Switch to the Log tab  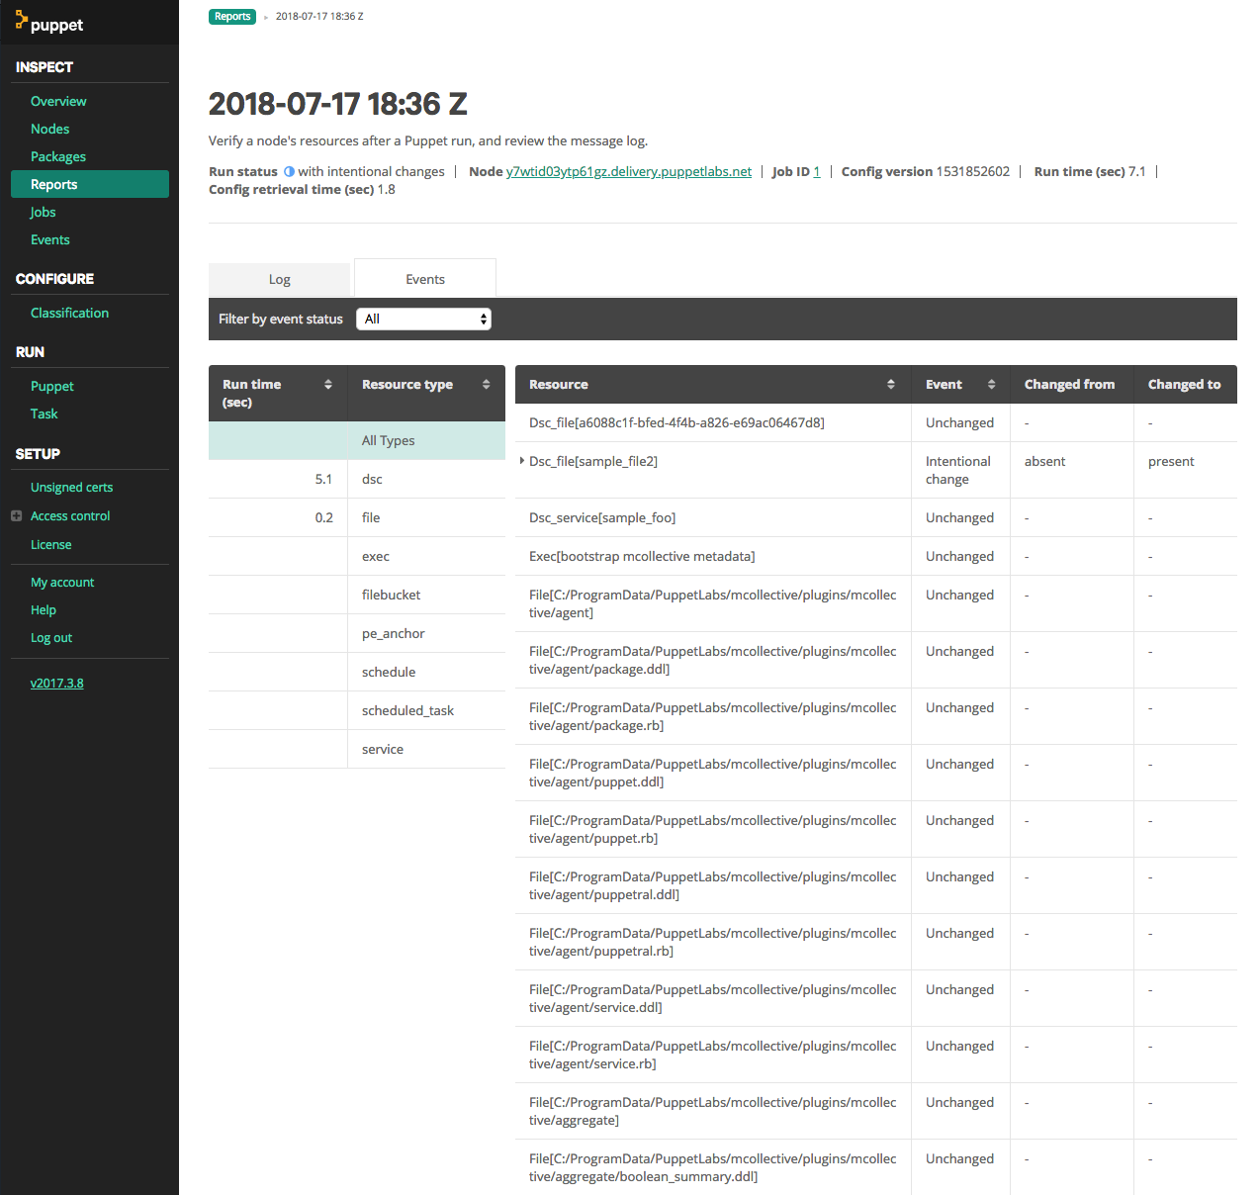click(x=279, y=279)
